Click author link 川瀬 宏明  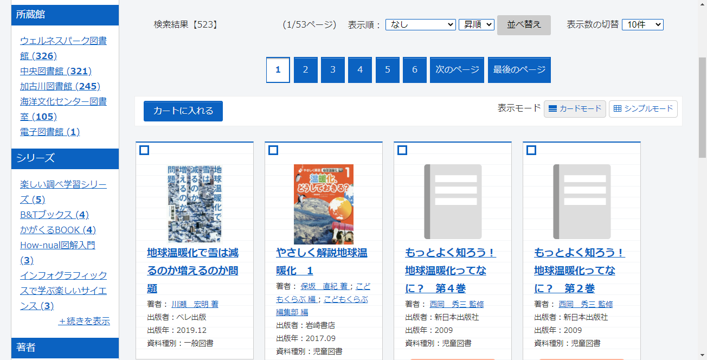click(194, 303)
